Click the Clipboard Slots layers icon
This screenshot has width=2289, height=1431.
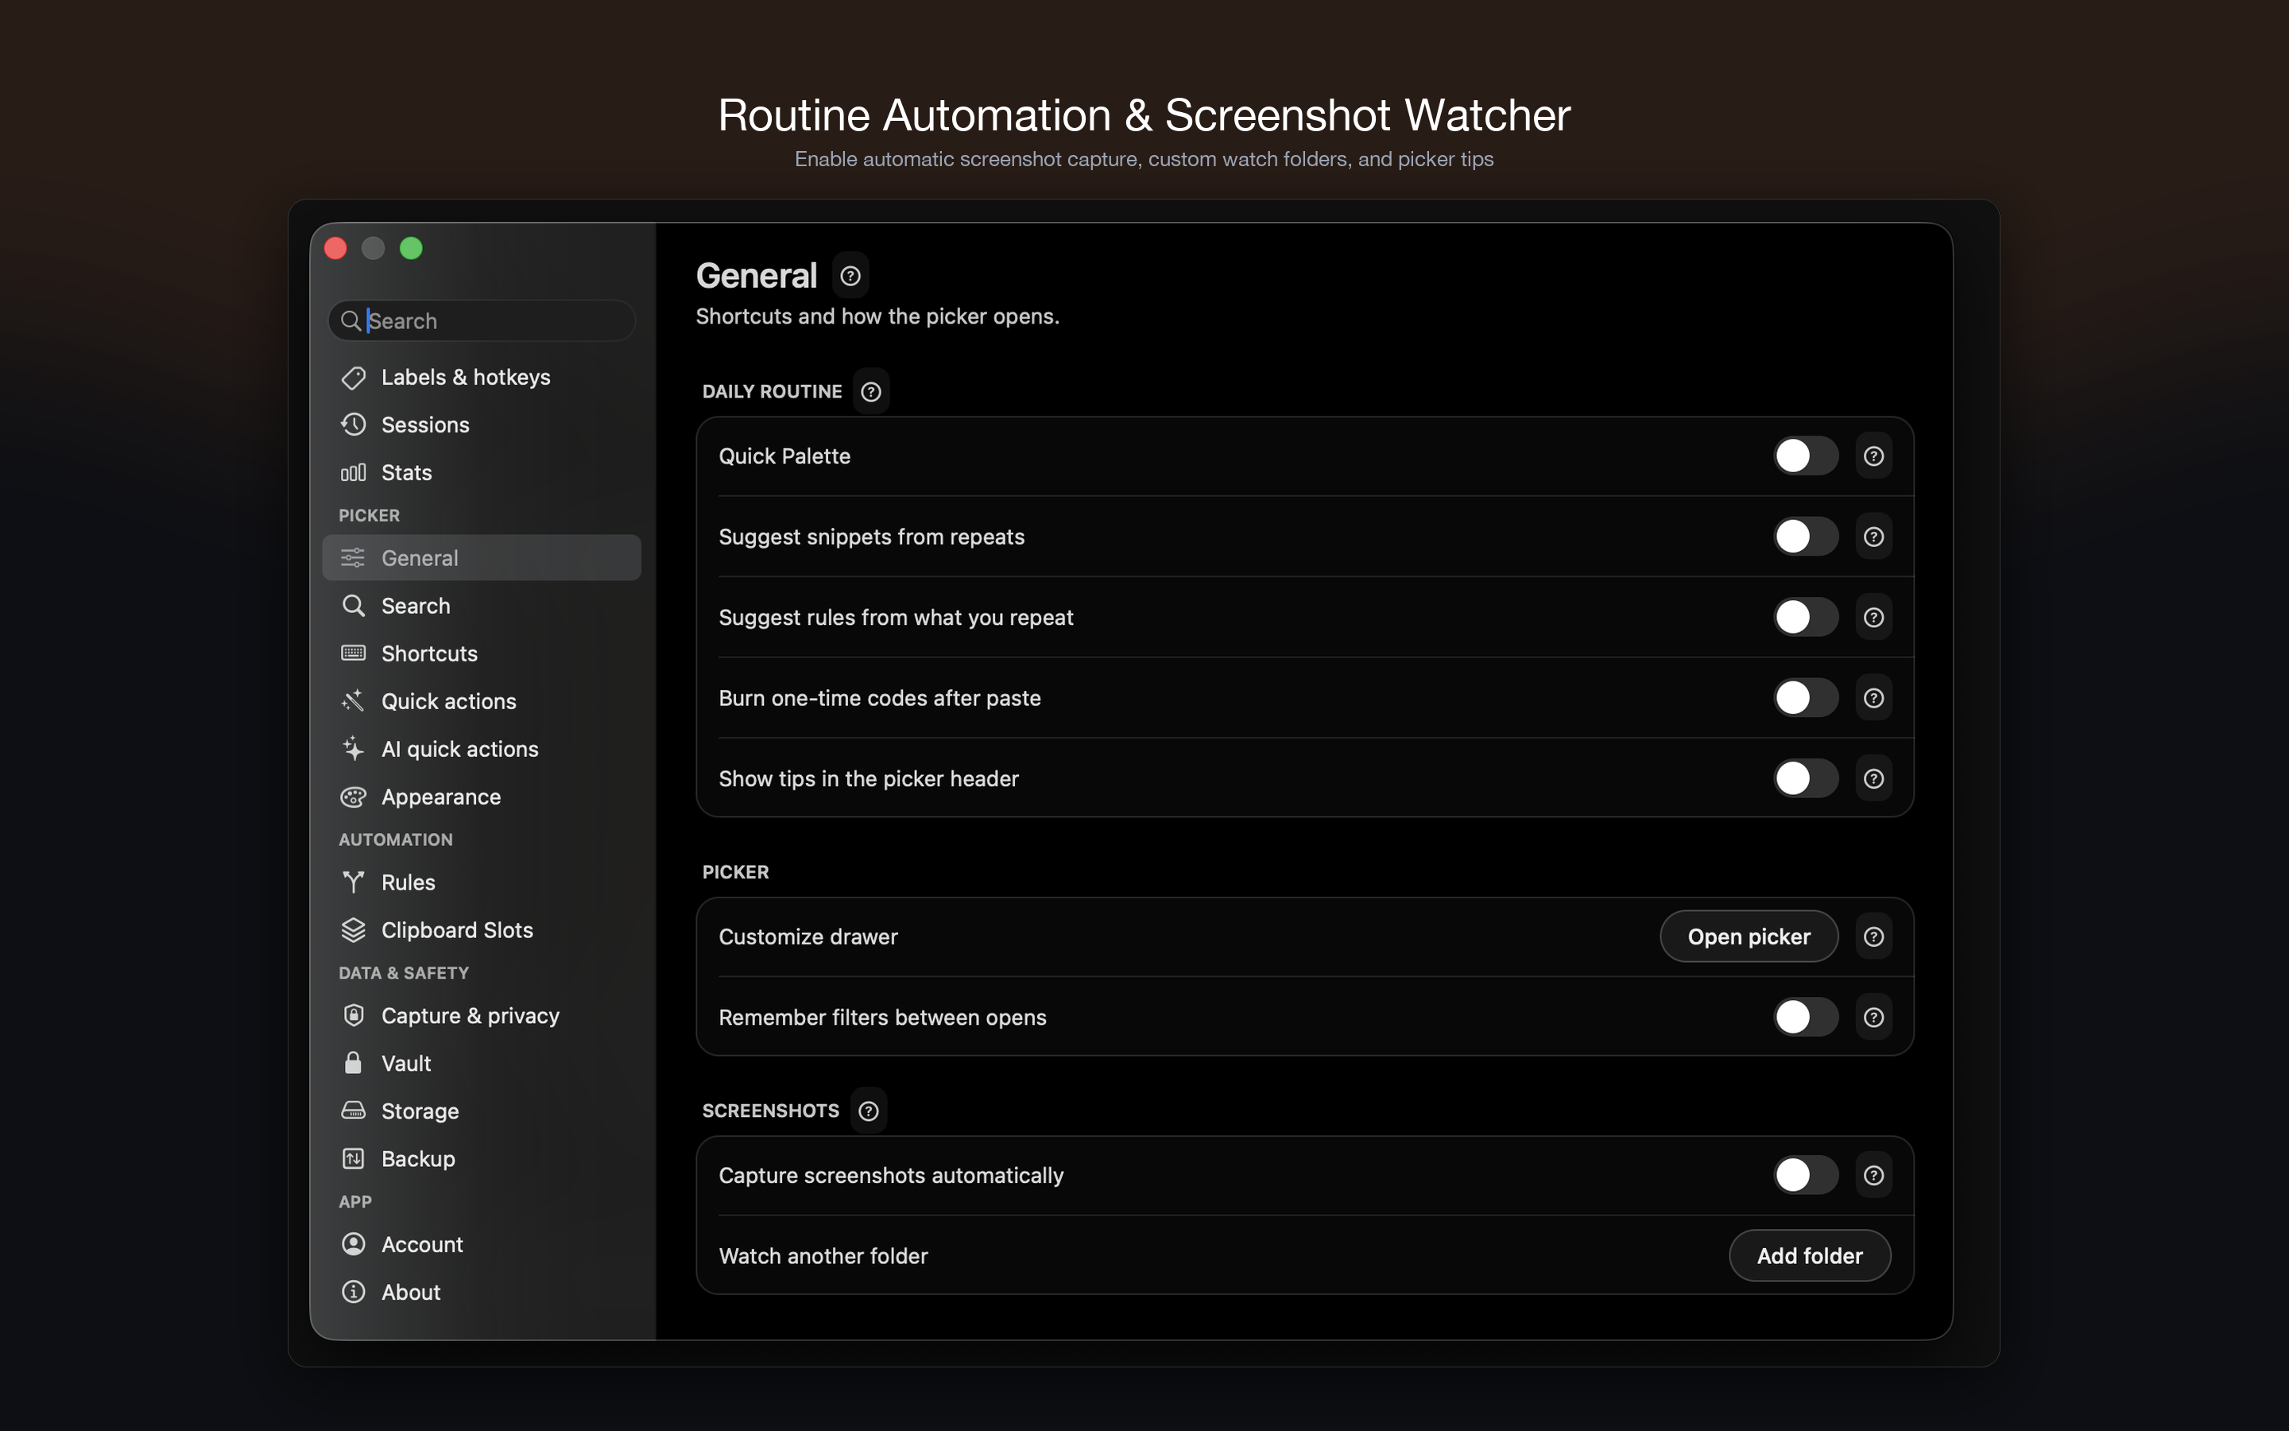click(x=353, y=929)
